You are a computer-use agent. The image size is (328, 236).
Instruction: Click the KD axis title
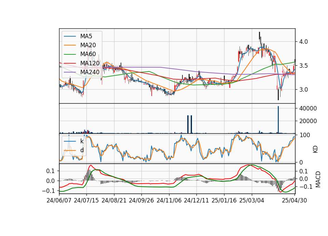click(x=315, y=149)
